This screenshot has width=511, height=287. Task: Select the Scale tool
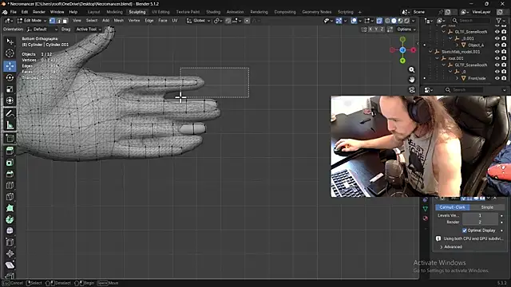[x=10, y=88]
